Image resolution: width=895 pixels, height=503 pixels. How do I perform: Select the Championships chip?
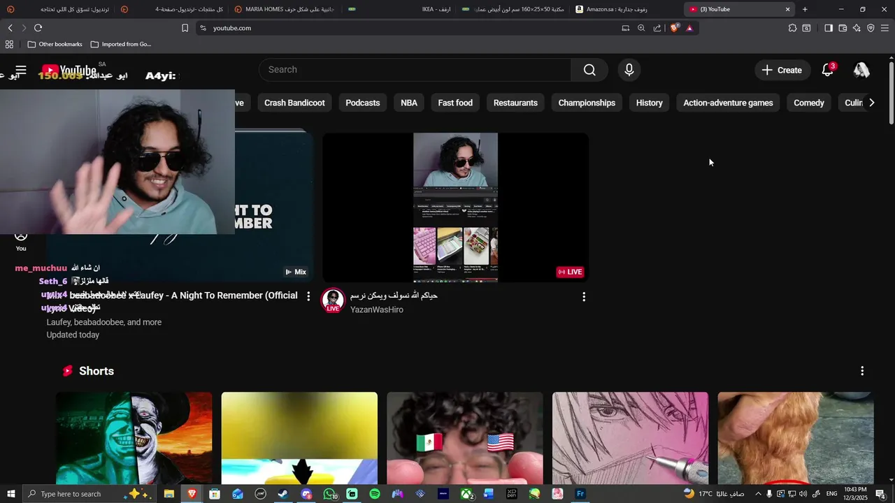(587, 103)
